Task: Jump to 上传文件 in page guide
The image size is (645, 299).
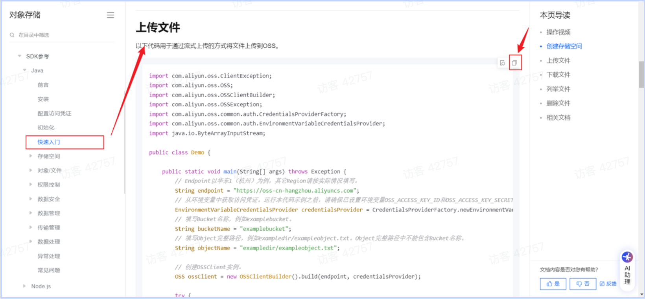Action: pos(558,60)
